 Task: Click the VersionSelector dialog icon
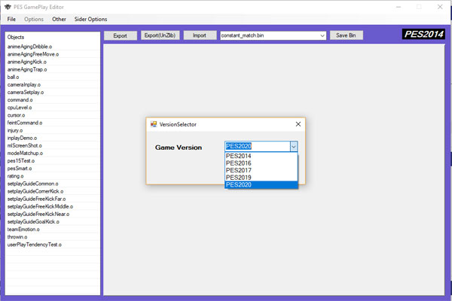pyautogui.click(x=154, y=124)
